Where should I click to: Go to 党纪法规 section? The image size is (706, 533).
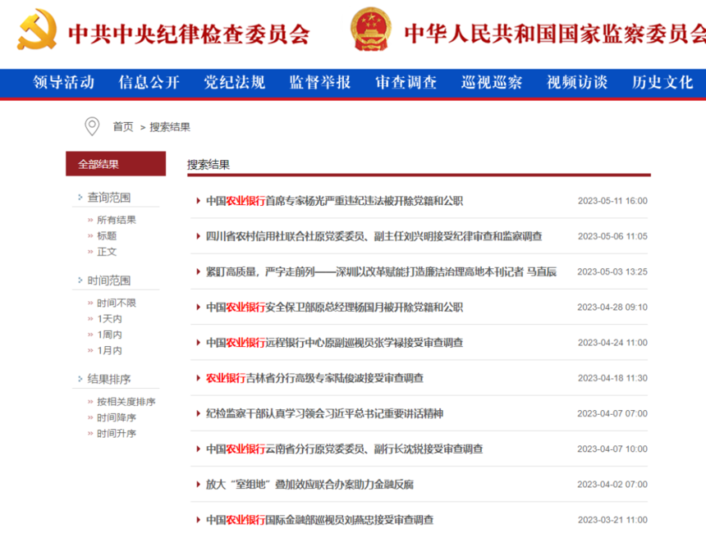tap(235, 82)
